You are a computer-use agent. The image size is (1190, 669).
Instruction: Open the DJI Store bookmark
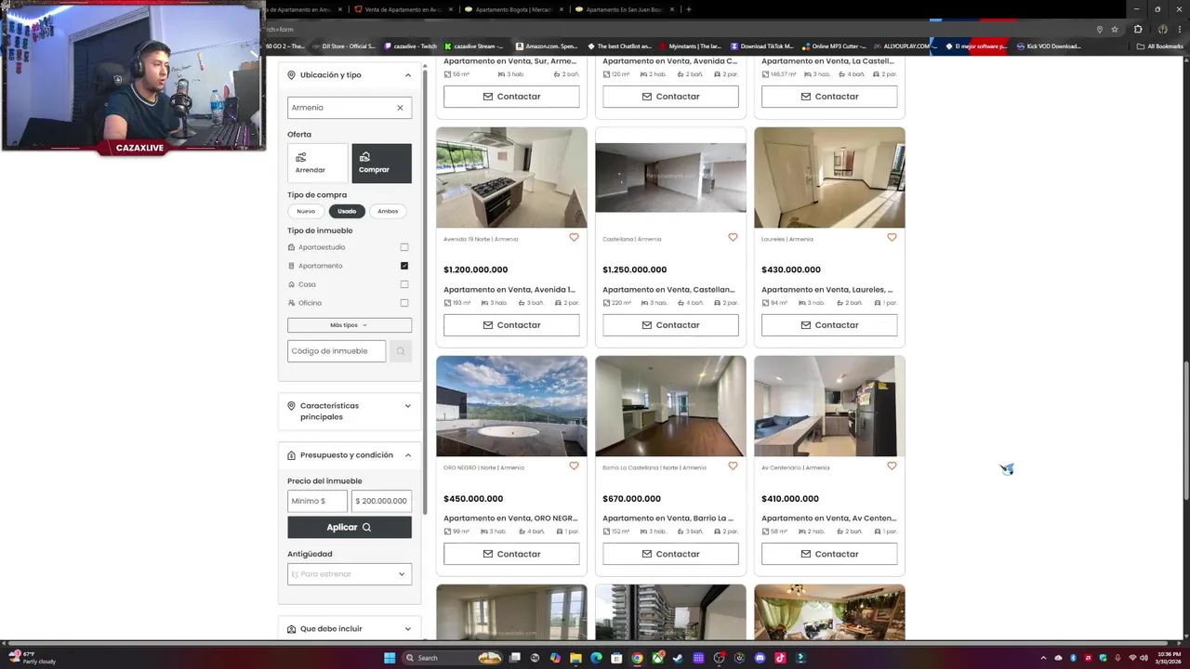click(343, 46)
